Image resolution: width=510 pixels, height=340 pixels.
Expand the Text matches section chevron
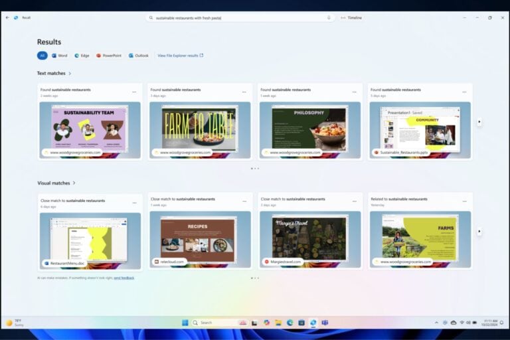click(70, 74)
